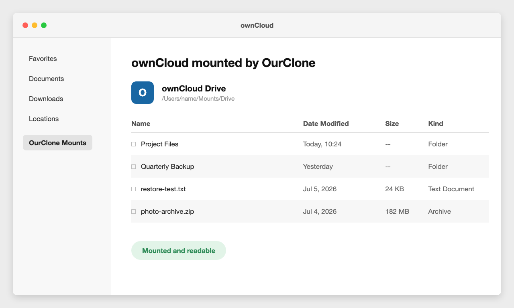Close the ownCloud window with red button
Screen dimensions: 514x308
click(x=25, y=25)
